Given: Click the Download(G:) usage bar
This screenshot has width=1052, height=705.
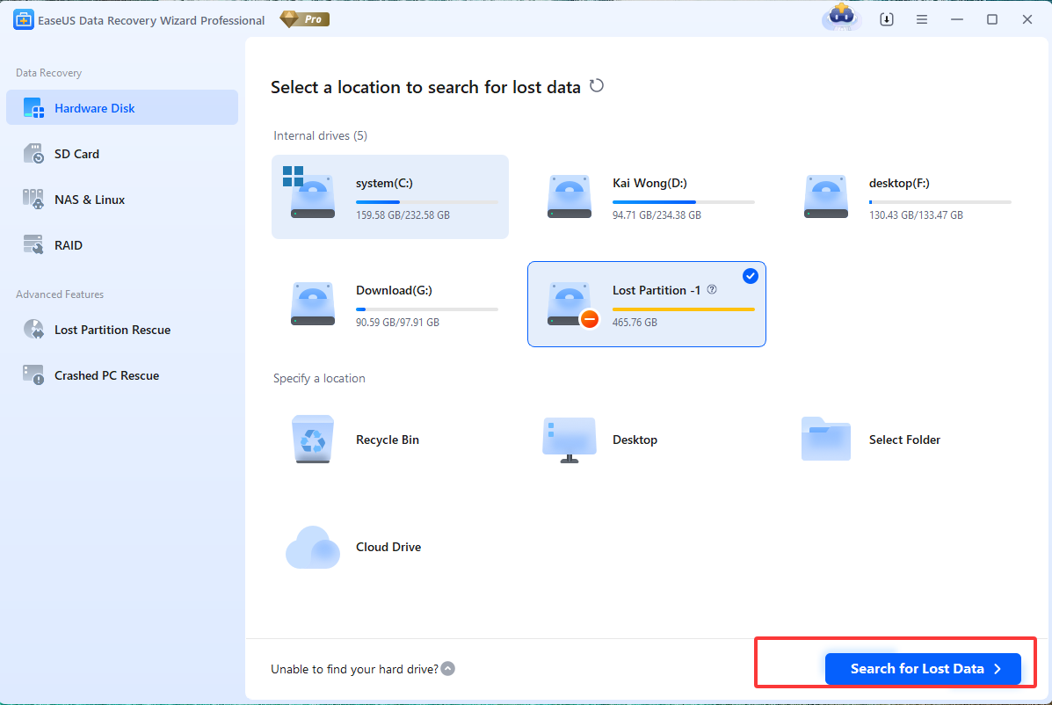Looking at the screenshot, I should point(426,309).
